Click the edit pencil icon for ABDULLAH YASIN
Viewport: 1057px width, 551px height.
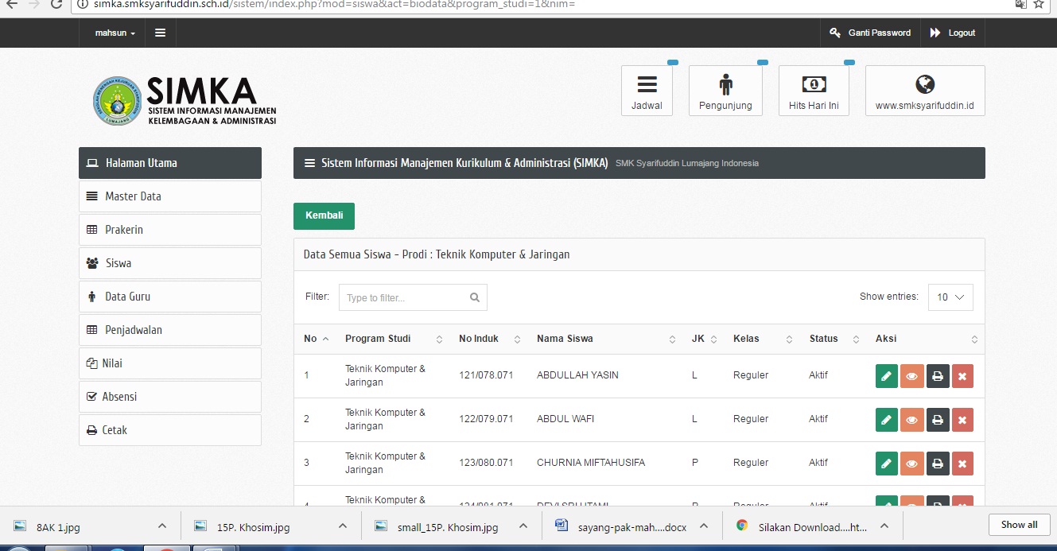pos(886,376)
